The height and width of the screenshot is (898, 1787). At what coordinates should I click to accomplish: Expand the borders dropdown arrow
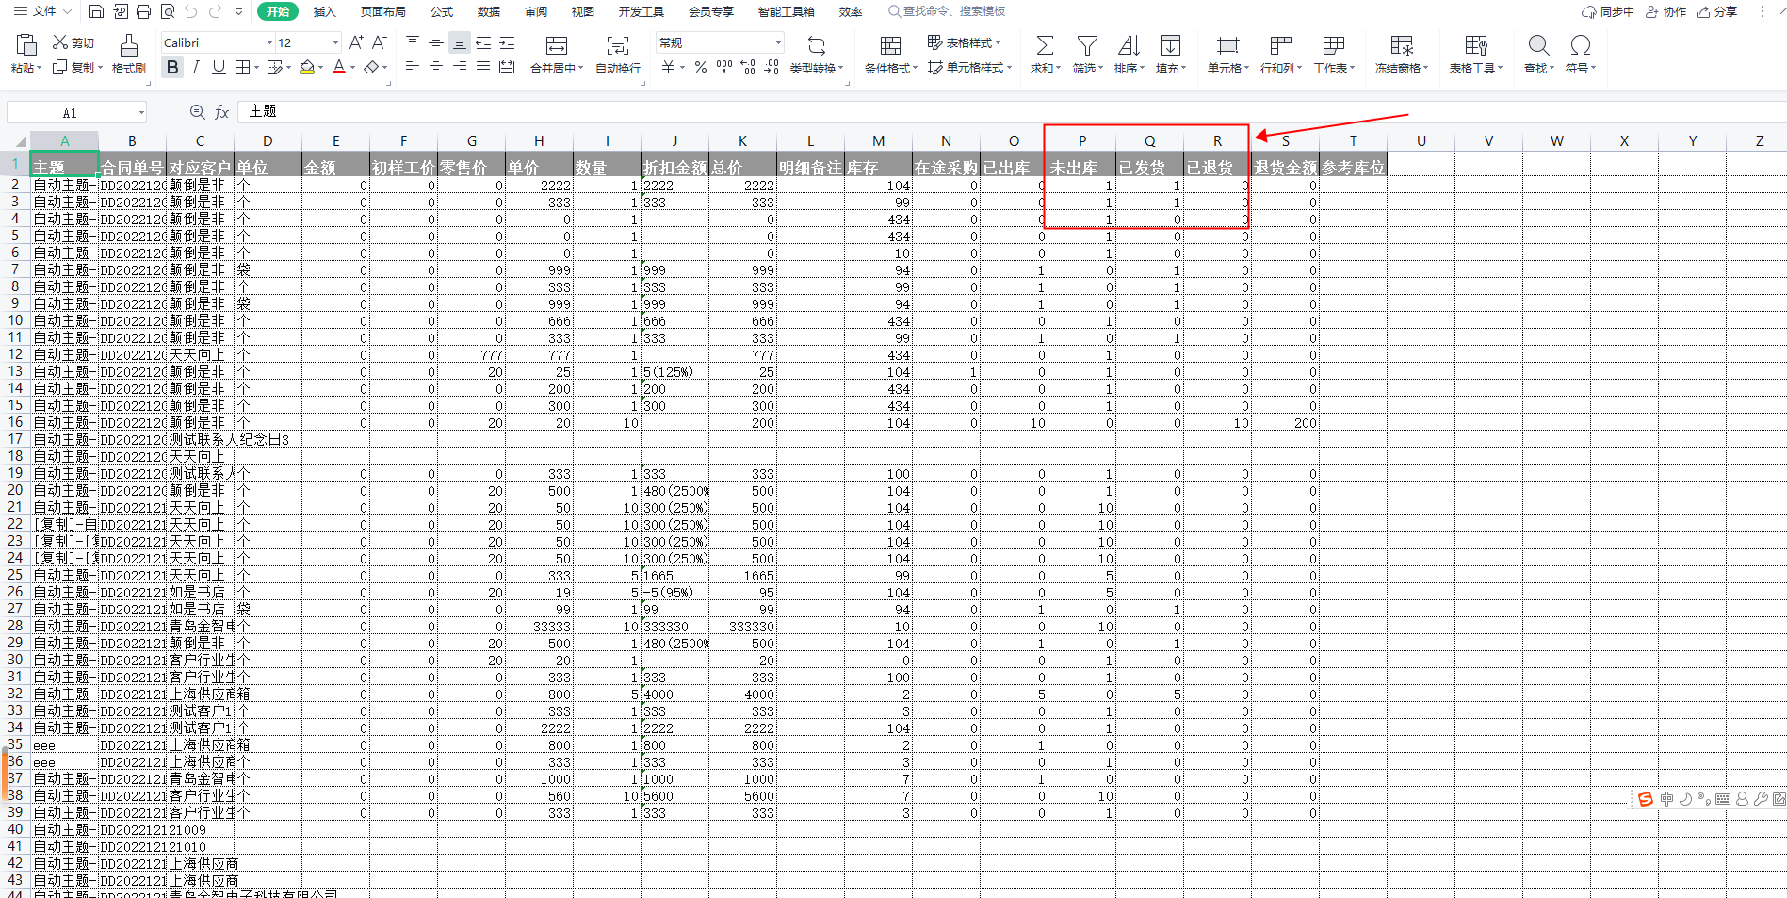coord(256,67)
